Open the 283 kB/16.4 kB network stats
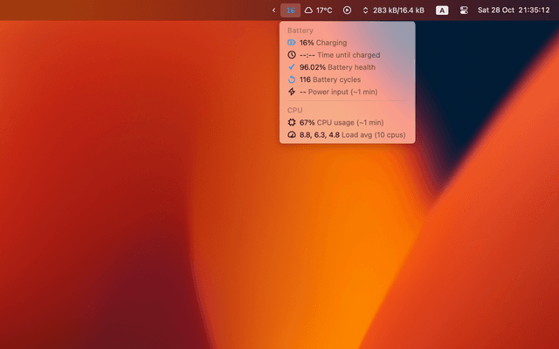Image resolution: width=559 pixels, height=349 pixels. (398, 10)
